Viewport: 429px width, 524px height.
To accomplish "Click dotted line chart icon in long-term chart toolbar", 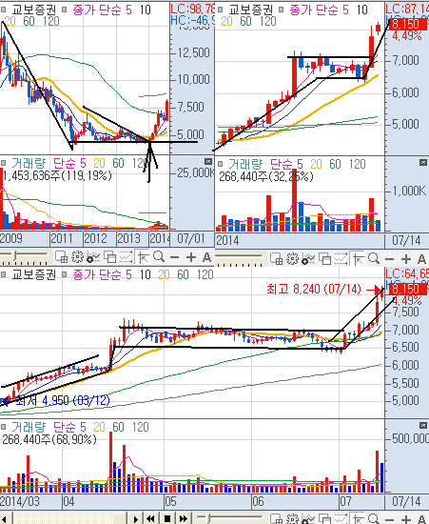I will tap(127, 257).
